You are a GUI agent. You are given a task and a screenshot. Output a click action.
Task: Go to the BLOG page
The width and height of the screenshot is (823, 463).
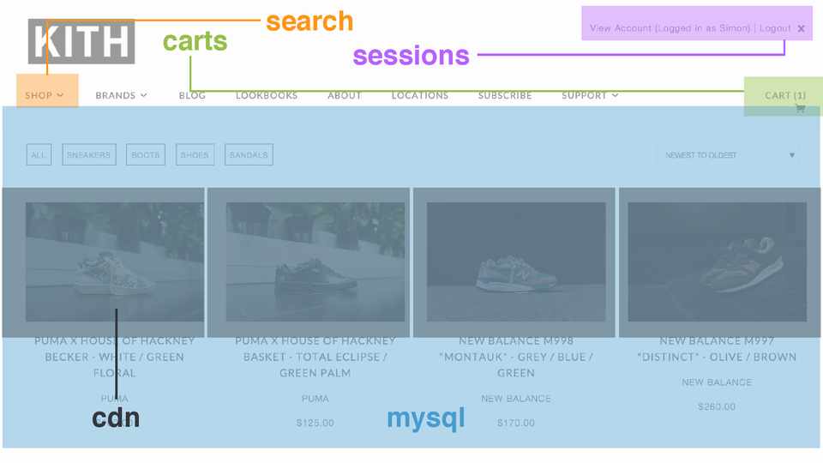[192, 95]
